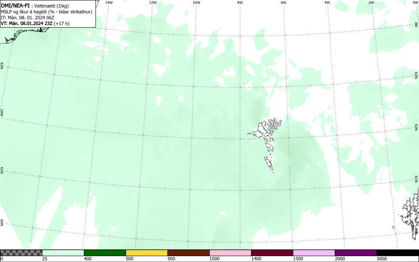Click the "25" legend value
This screenshot has width=419, height=262.
[x=45, y=259]
